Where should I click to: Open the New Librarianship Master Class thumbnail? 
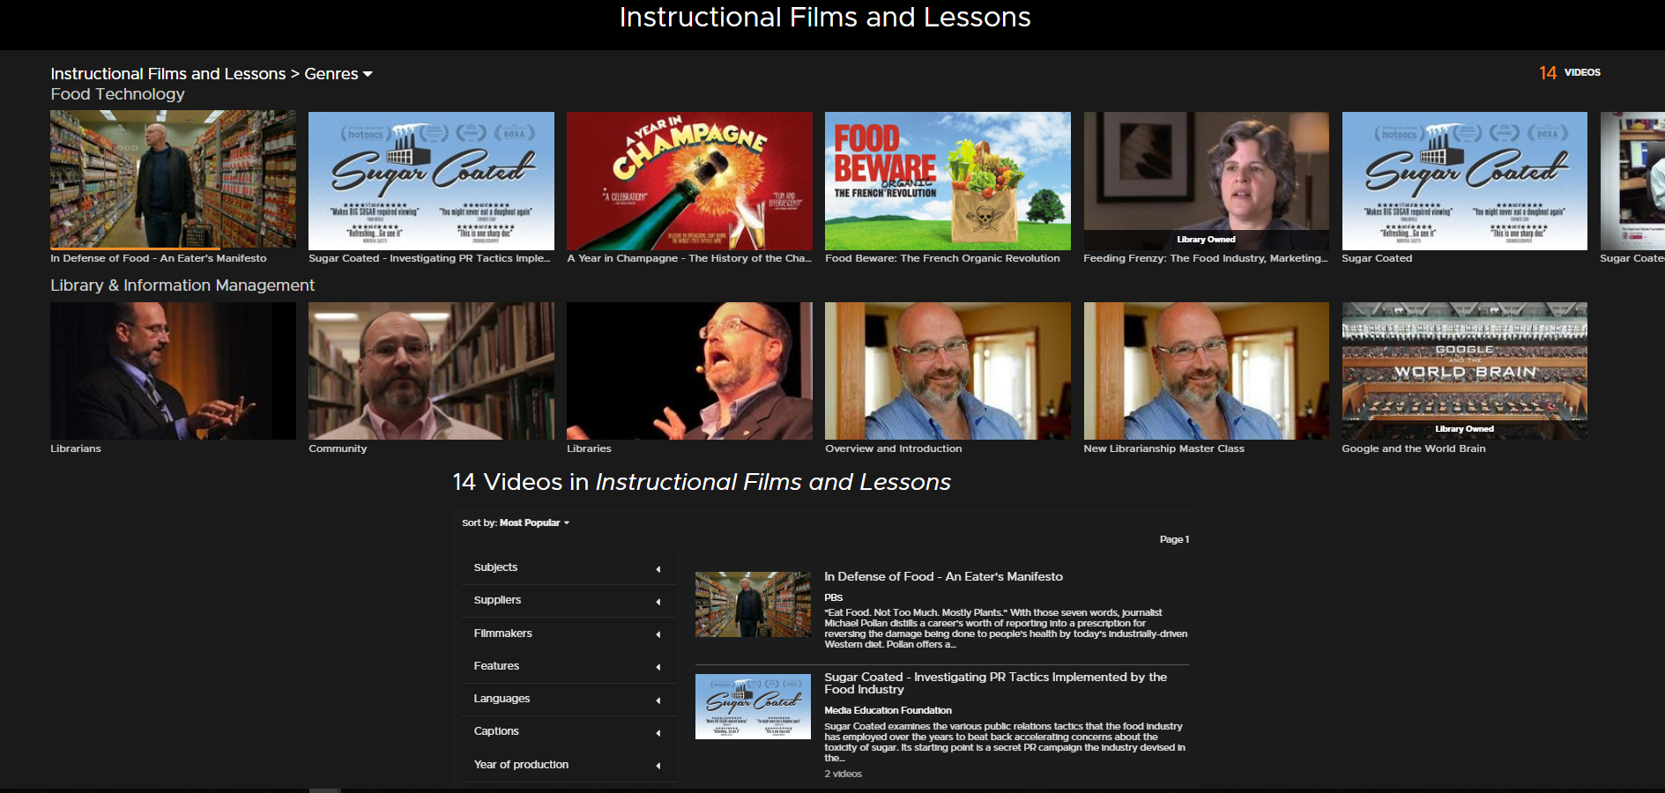[1206, 371]
